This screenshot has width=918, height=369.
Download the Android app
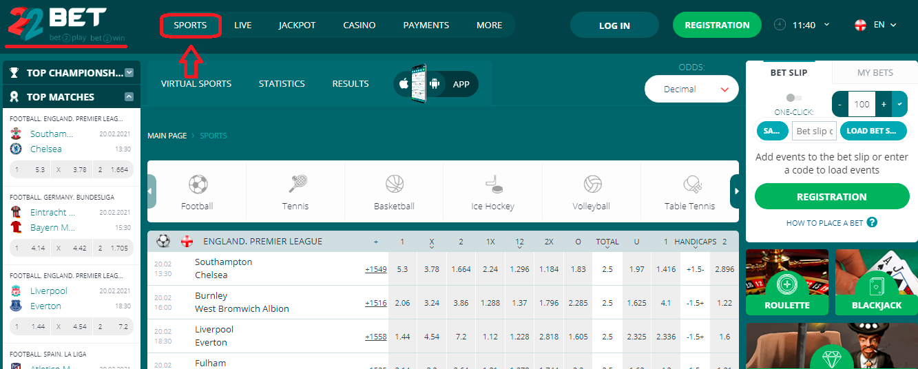434,83
